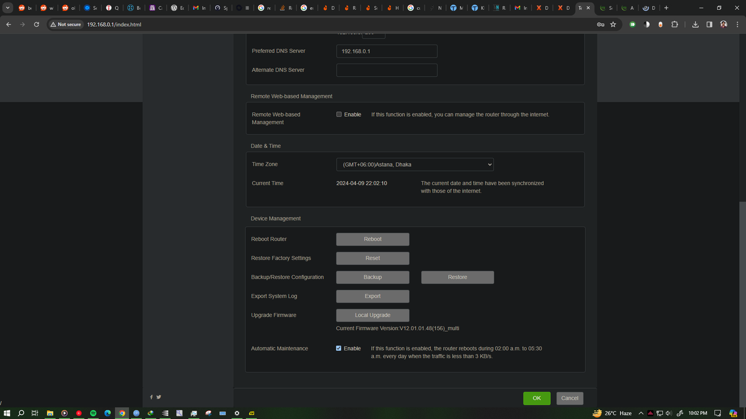Click the Local Upgrade firmware button

click(372, 315)
